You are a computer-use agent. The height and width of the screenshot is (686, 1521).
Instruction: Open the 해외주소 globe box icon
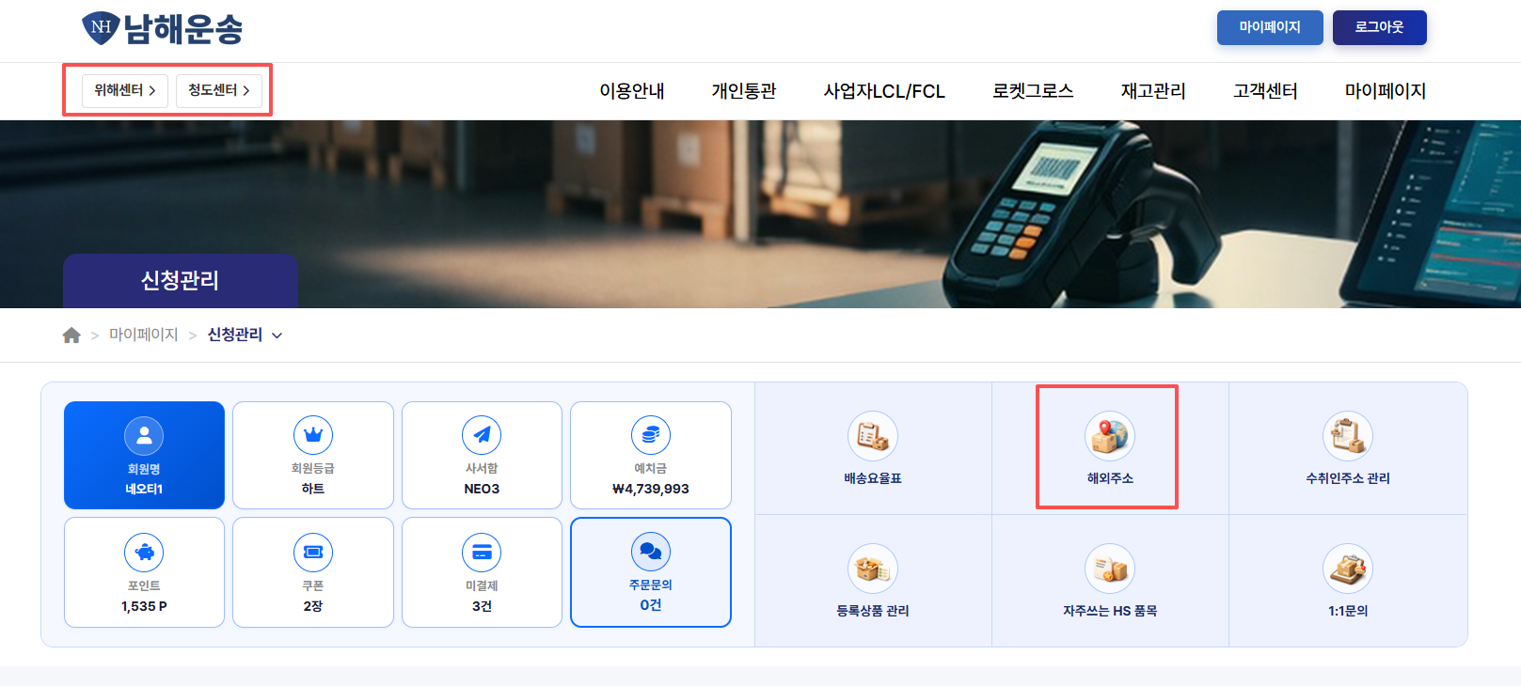[1110, 436]
